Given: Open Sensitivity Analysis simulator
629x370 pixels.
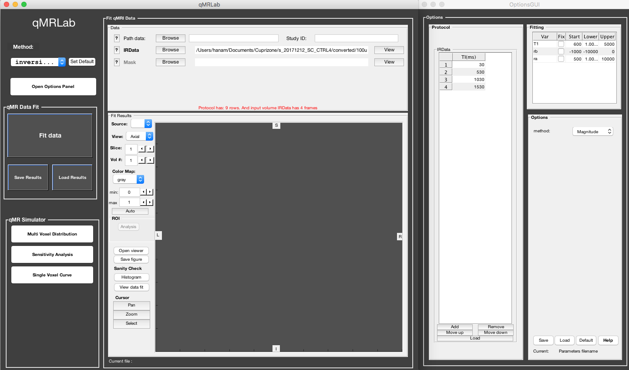Looking at the screenshot, I should pos(52,255).
